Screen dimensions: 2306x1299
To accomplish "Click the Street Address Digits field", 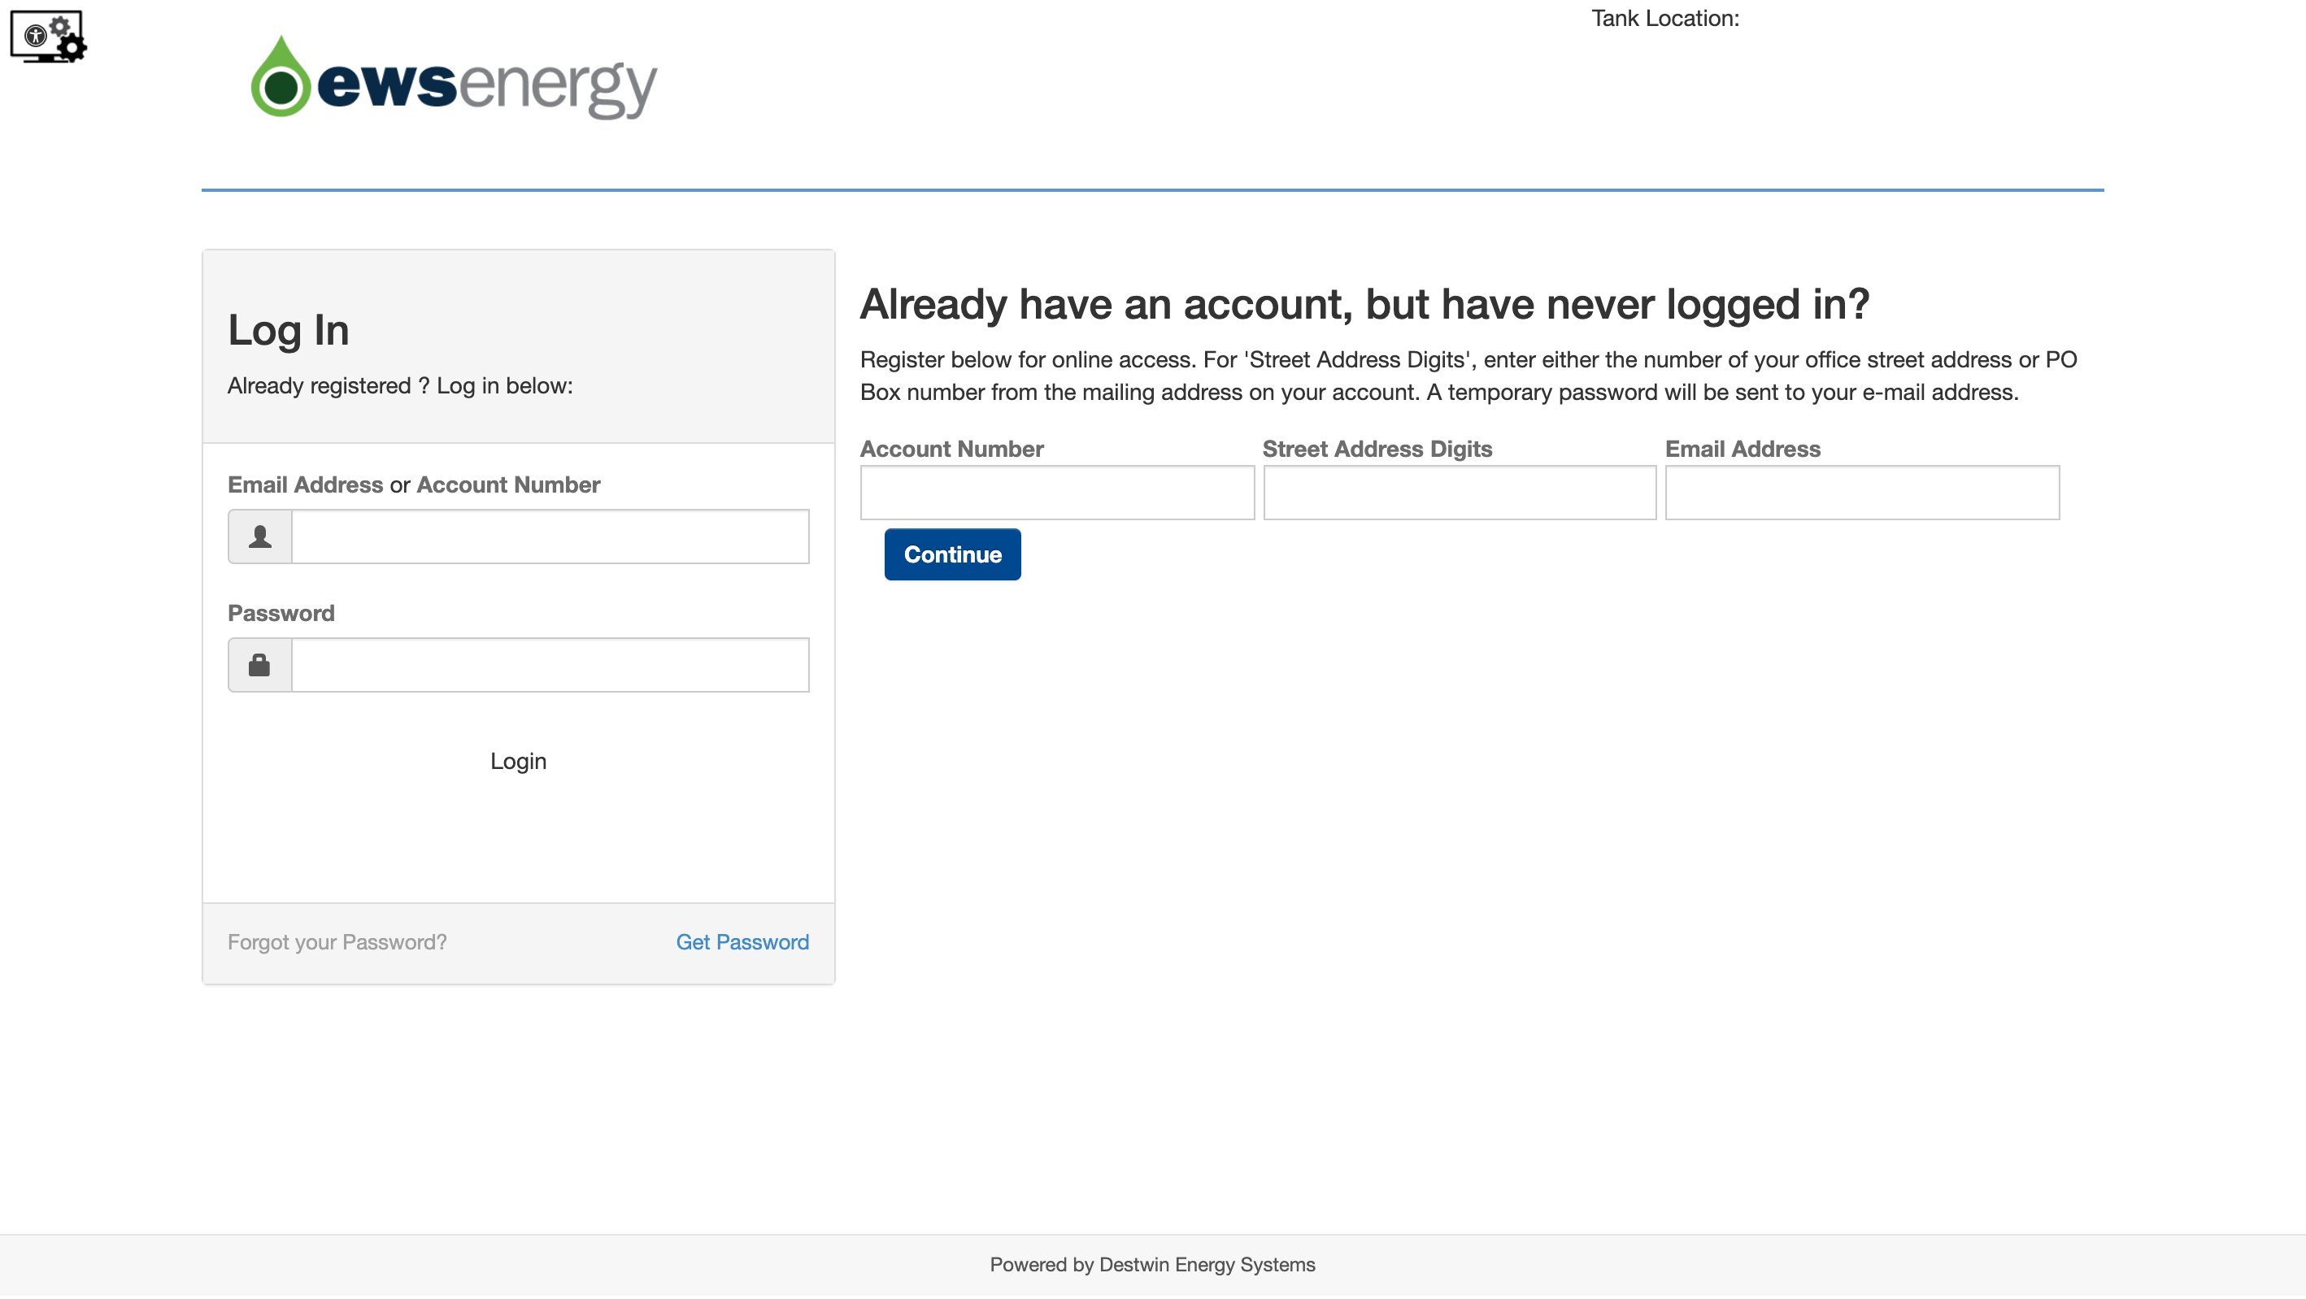I will coord(1460,493).
